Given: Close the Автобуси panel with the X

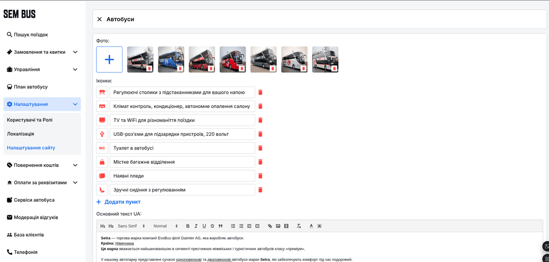Looking at the screenshot, I should coord(100,19).
